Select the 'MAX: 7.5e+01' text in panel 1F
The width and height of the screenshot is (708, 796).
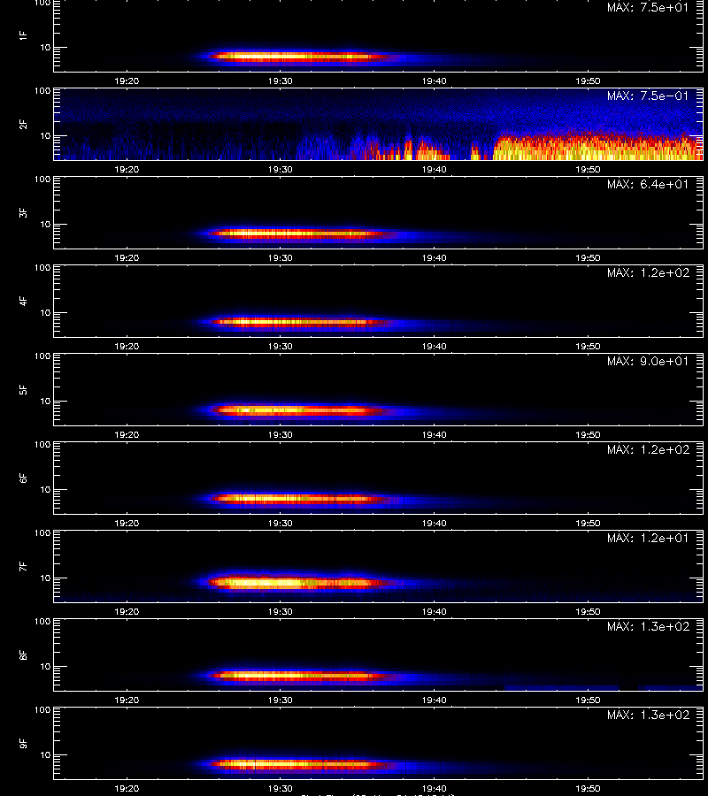point(648,8)
